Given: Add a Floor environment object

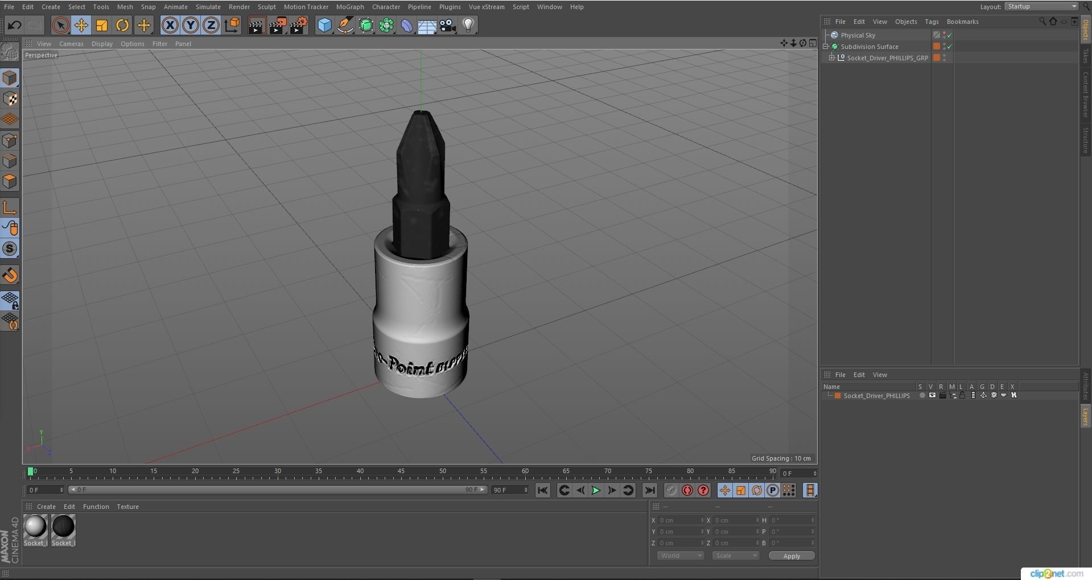Looking at the screenshot, I should tap(427, 25).
